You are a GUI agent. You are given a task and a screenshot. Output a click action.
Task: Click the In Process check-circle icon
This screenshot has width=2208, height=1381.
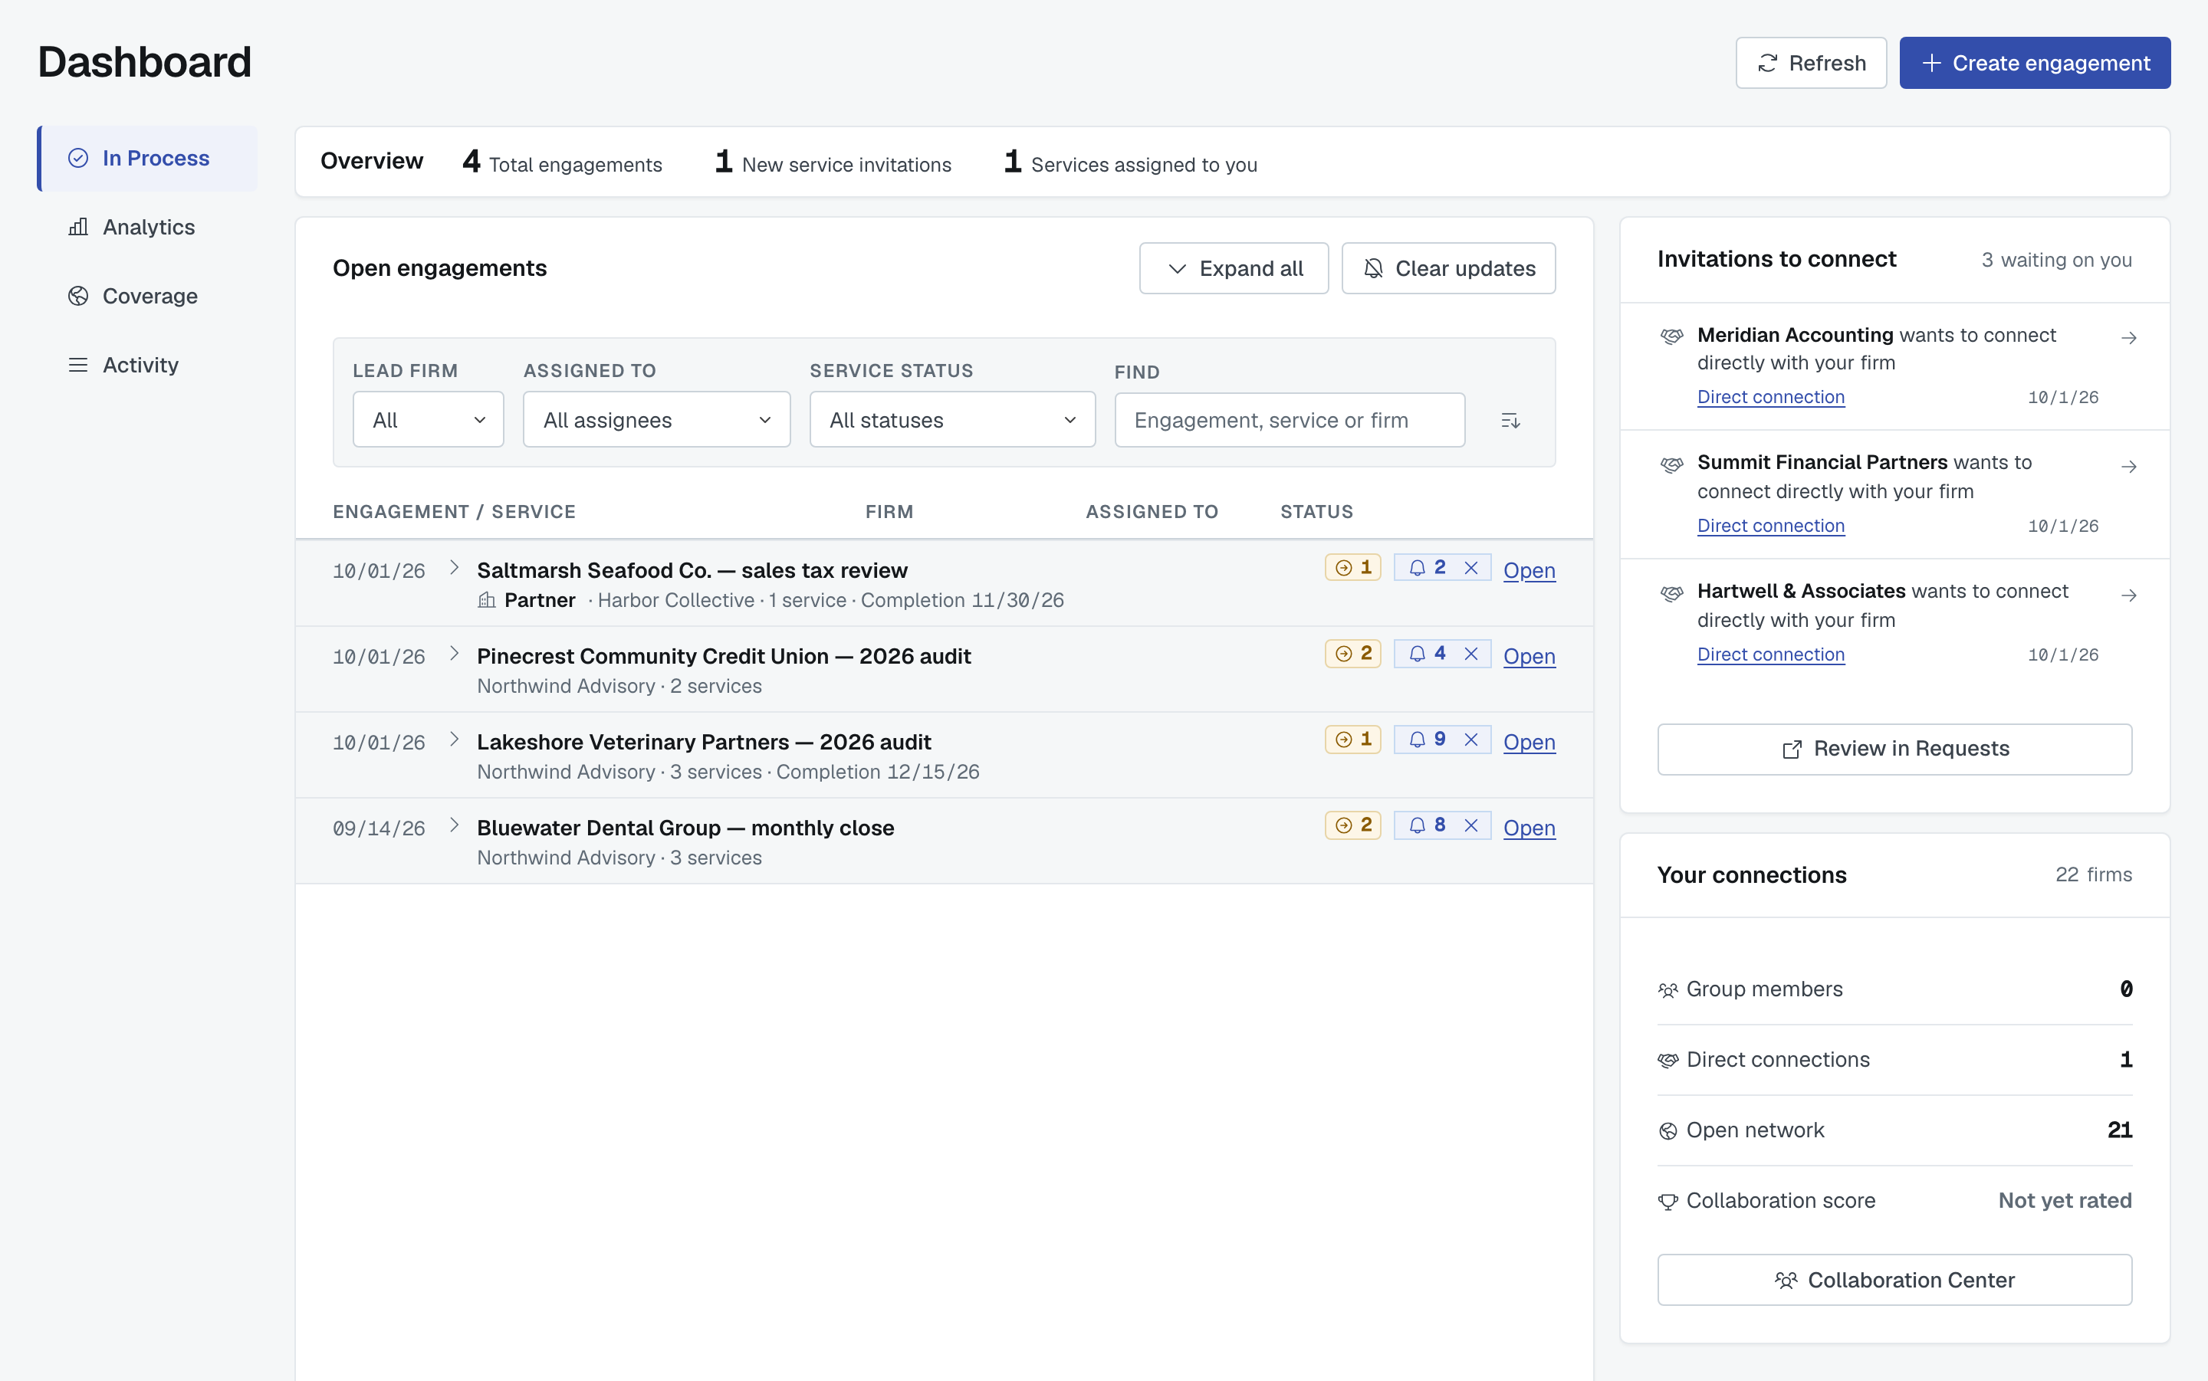[78, 158]
